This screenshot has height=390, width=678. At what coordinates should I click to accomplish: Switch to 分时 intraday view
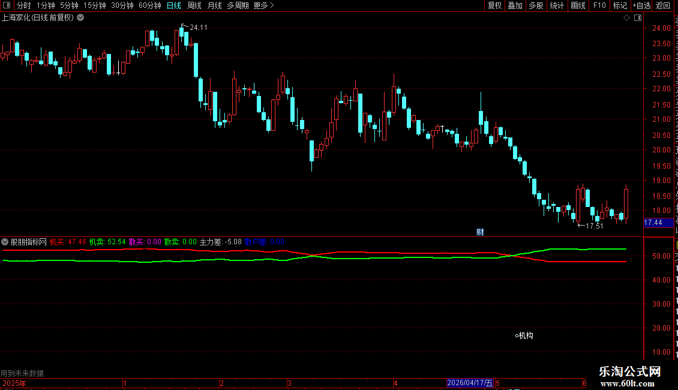click(24, 5)
